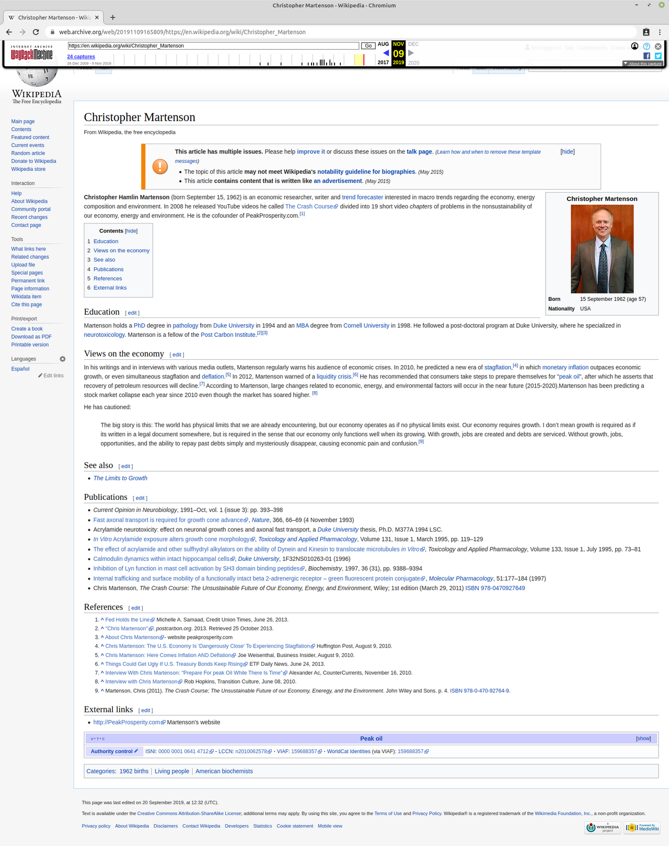669x846 pixels.
Task: Click the orange article issues warning icon
Action: tap(160, 167)
